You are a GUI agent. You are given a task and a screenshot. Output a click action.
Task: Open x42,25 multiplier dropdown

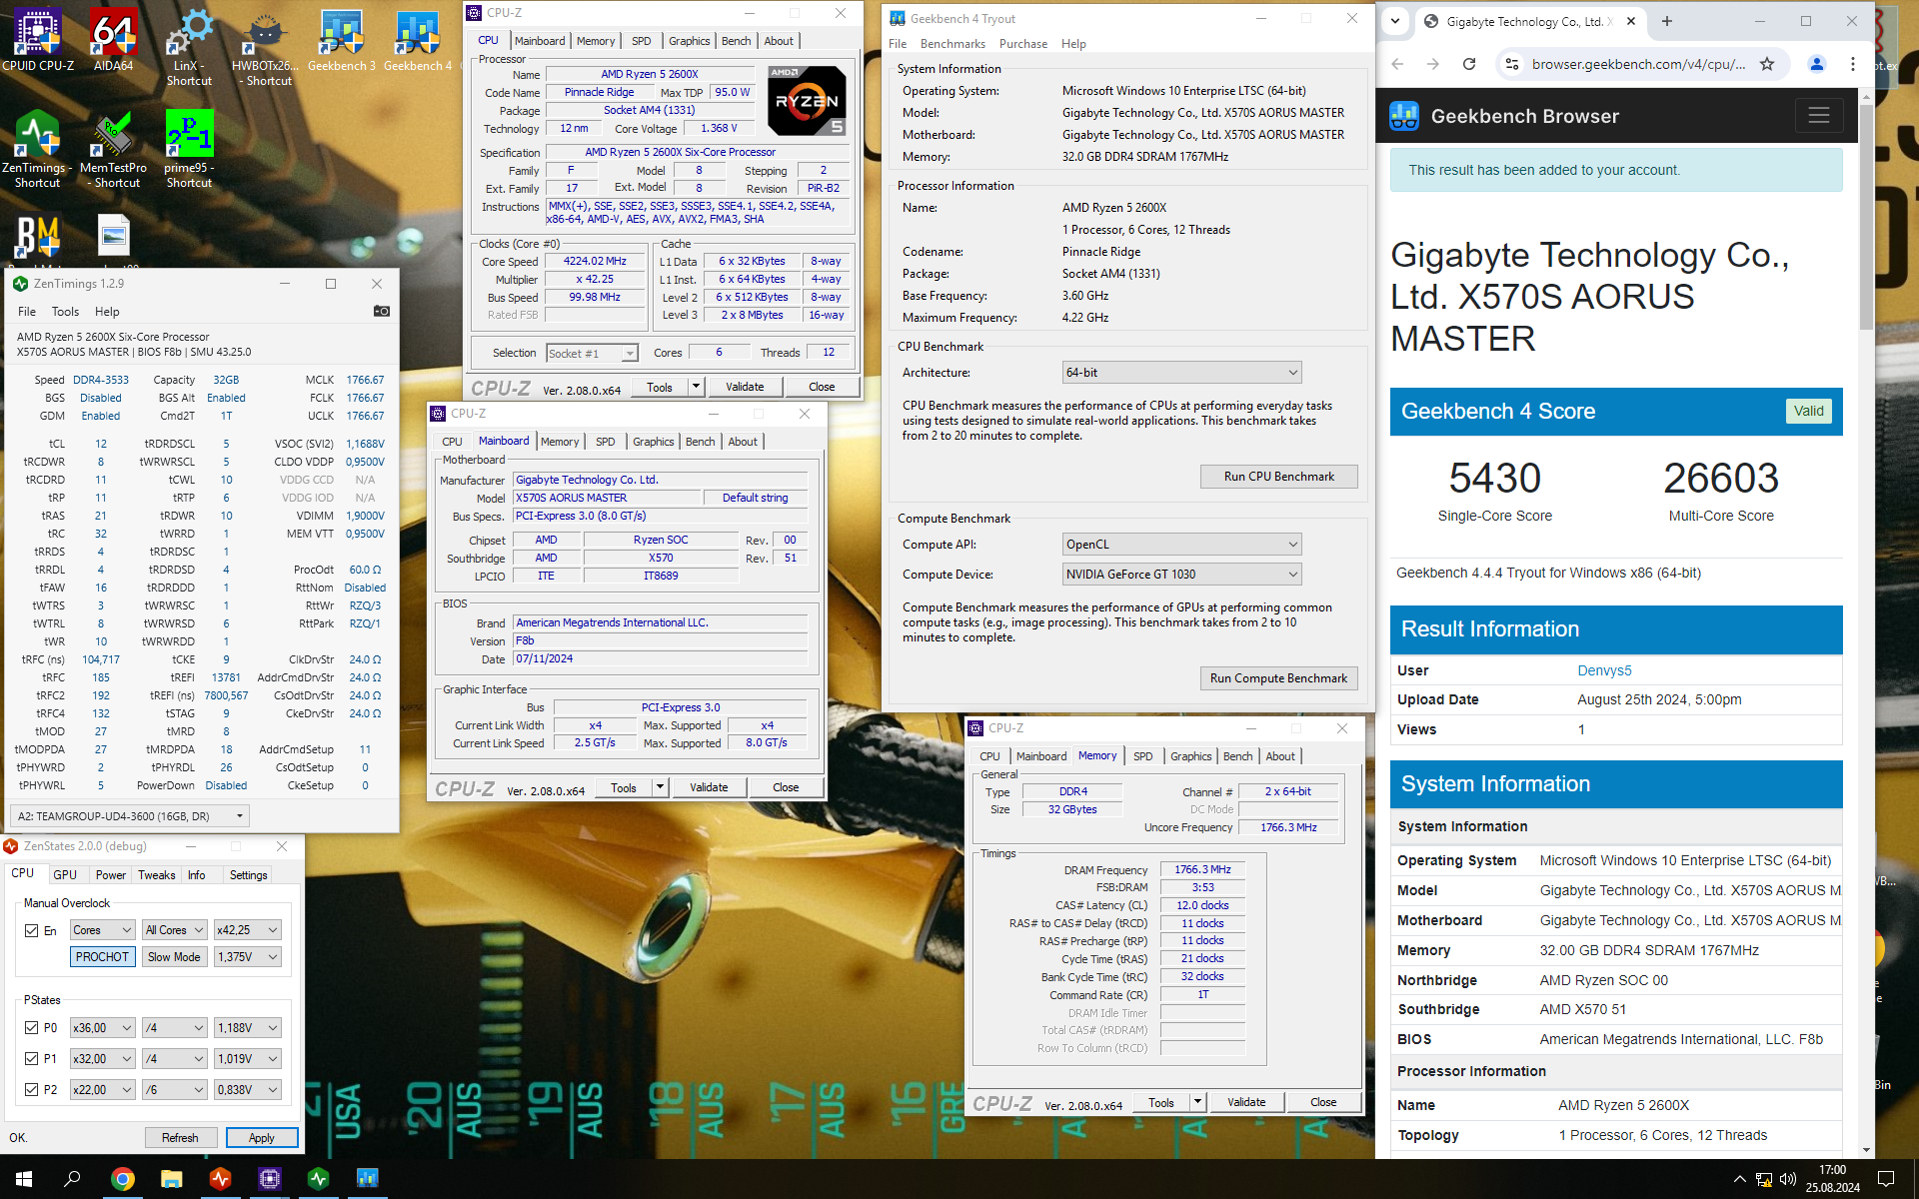(248, 930)
